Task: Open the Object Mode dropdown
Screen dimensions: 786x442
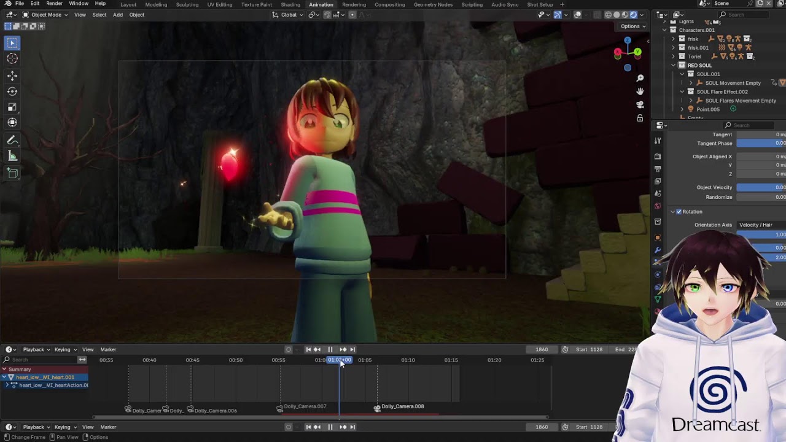Action: click(x=46, y=15)
